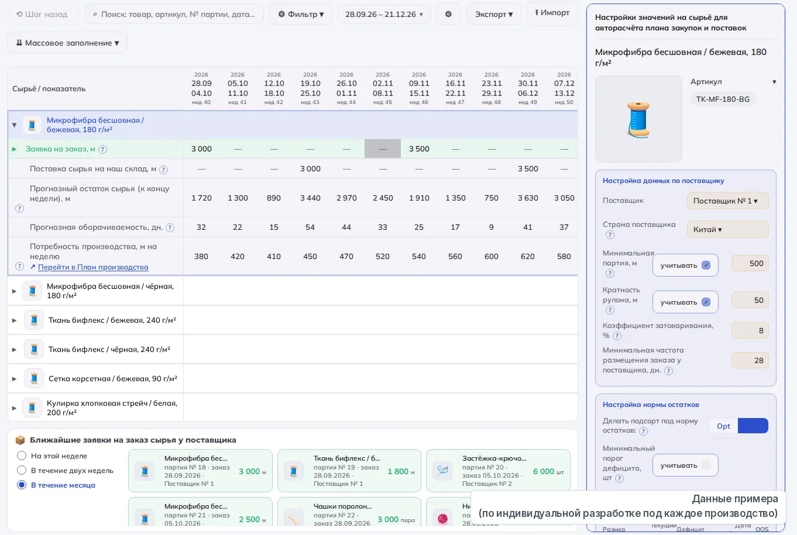
Task: Click the search field for товар, артикул
Action: (x=174, y=14)
